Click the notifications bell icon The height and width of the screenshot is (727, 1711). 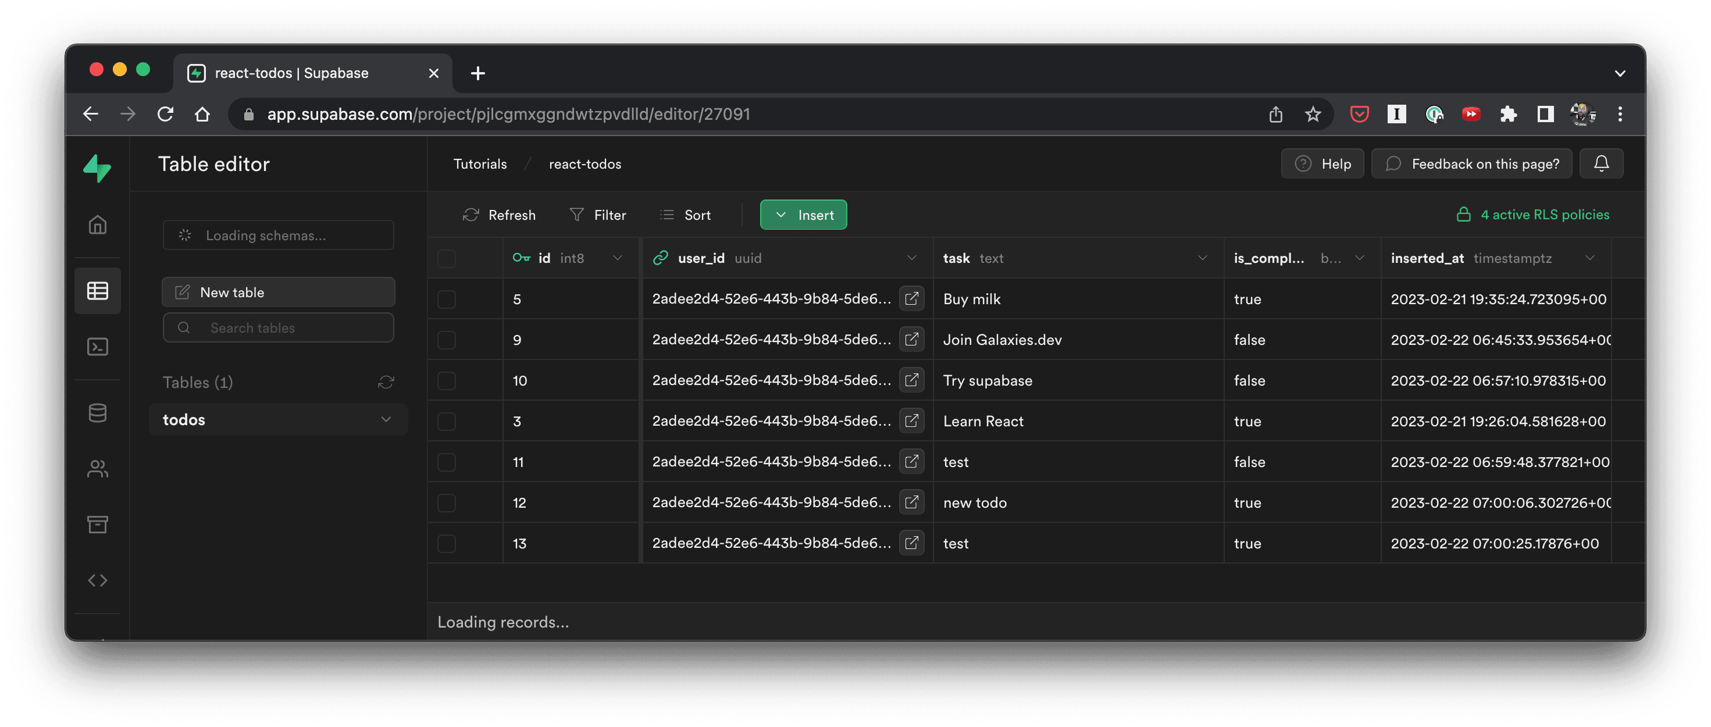coord(1601,163)
